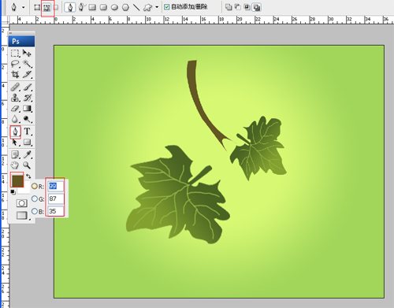
Task: Pick the Eyedropper tool
Action: coord(28,154)
